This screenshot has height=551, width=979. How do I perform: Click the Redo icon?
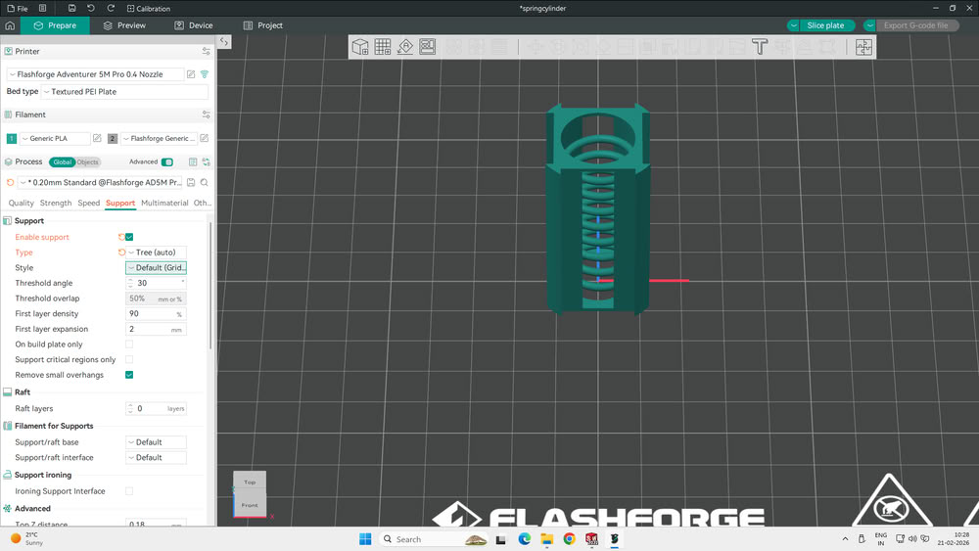(x=112, y=8)
